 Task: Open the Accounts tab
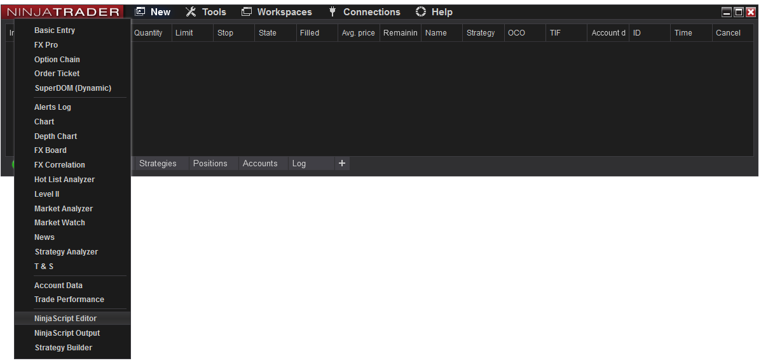[x=260, y=164]
